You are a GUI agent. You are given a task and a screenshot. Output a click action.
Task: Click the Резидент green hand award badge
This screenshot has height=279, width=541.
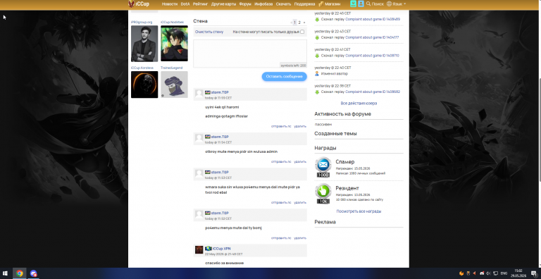point(323,194)
